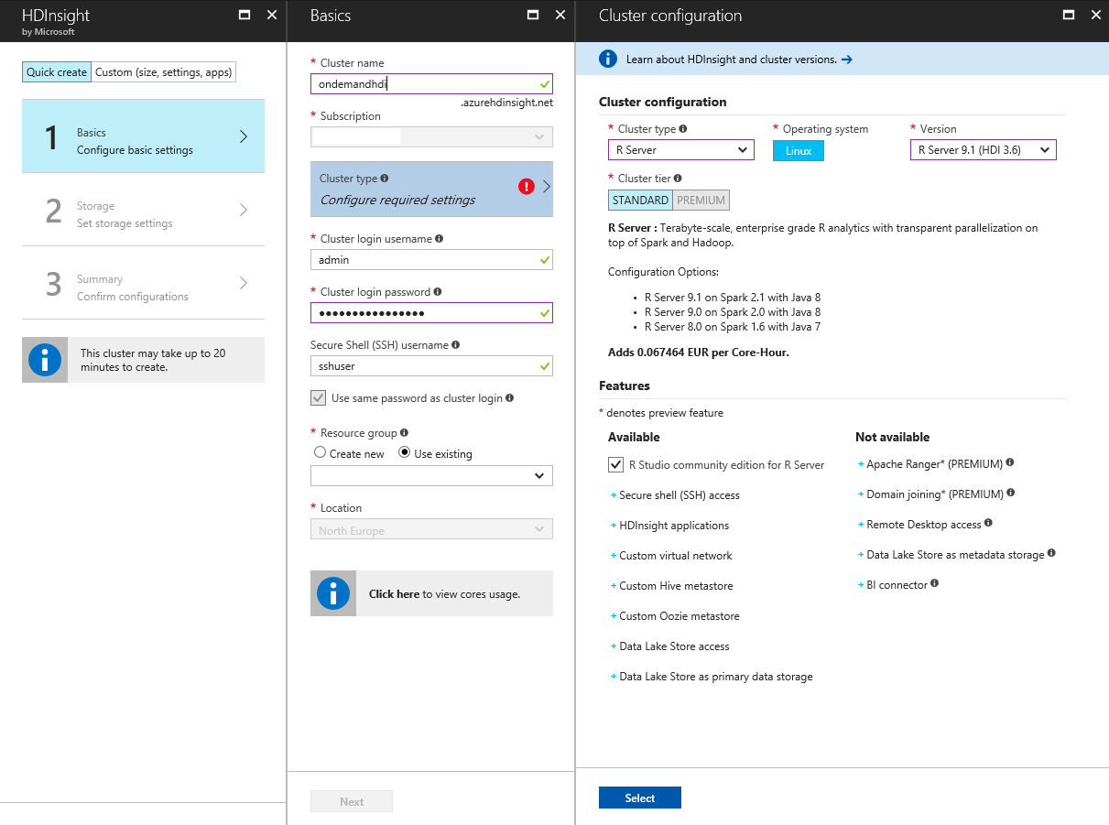This screenshot has height=825, width=1109.
Task: Select the Use existing radio button
Action: 405,452
